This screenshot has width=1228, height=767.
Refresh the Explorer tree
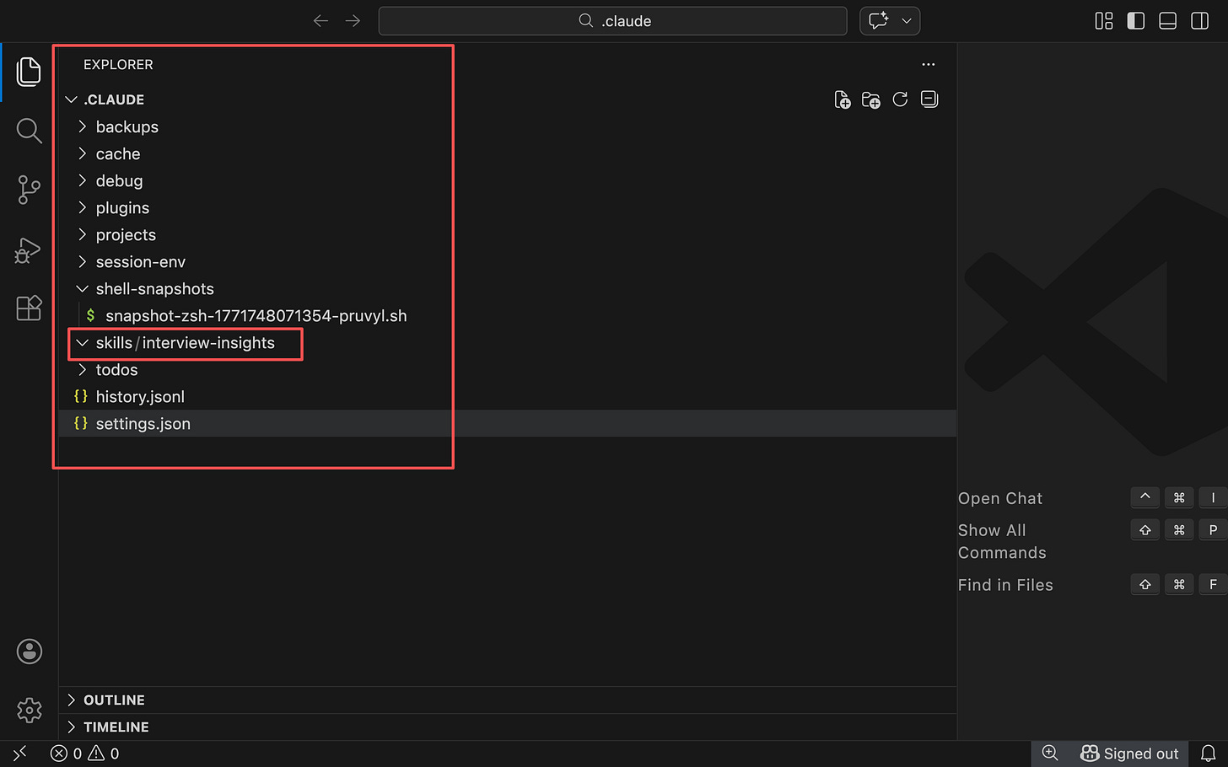coord(900,99)
